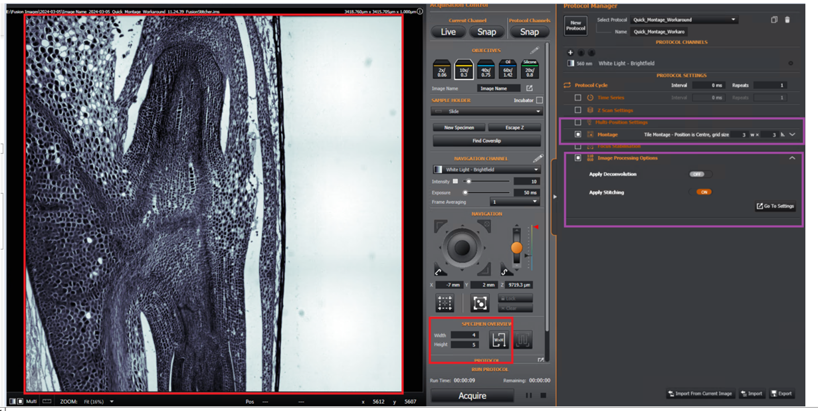Add a protocol channel with plus icon

(x=570, y=52)
